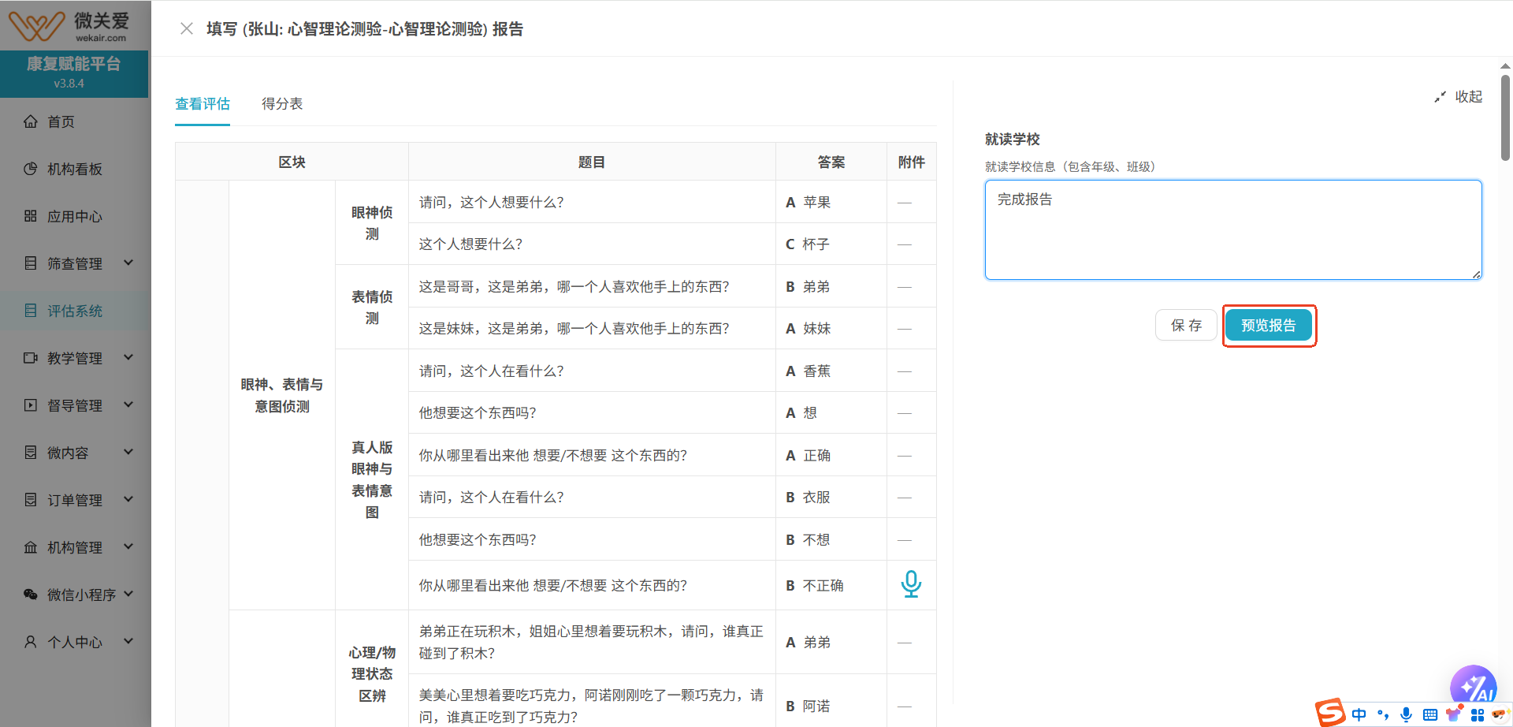Switch to the 查看评估 tab
The height and width of the screenshot is (727, 1513).
tap(202, 103)
